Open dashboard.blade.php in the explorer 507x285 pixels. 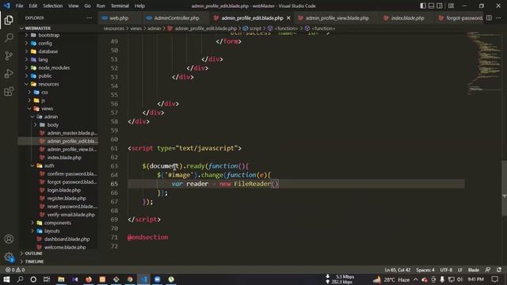coord(67,239)
